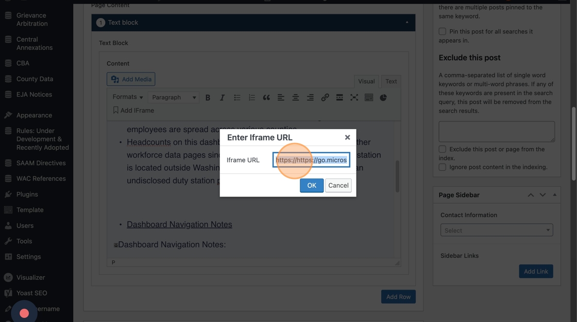Open County Data sidebar item
577x322 pixels.
coord(35,79)
